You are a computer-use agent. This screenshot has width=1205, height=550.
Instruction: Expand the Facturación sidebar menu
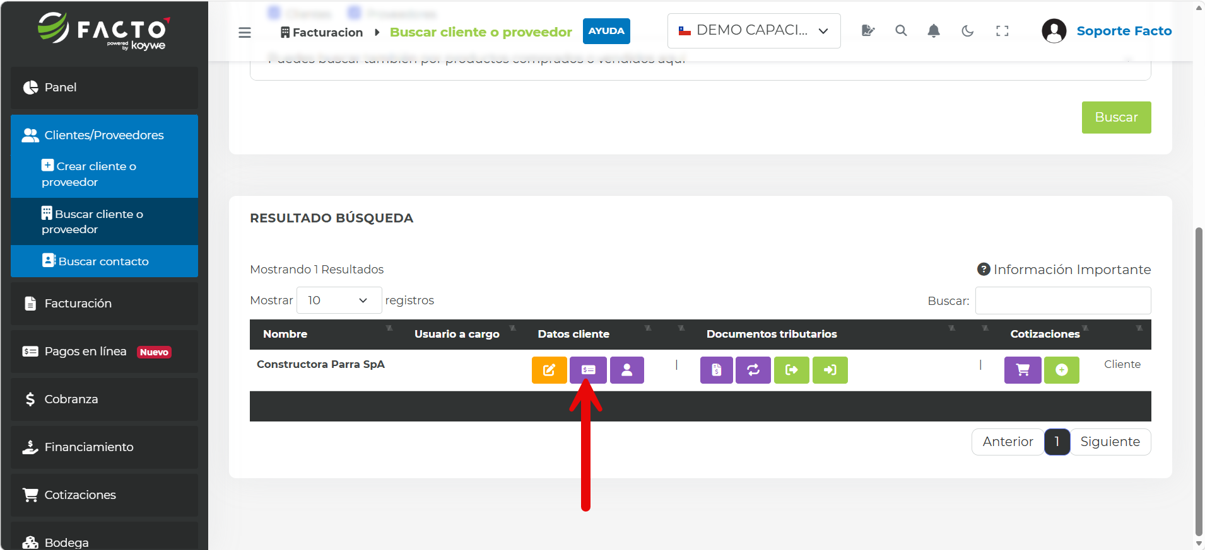104,303
